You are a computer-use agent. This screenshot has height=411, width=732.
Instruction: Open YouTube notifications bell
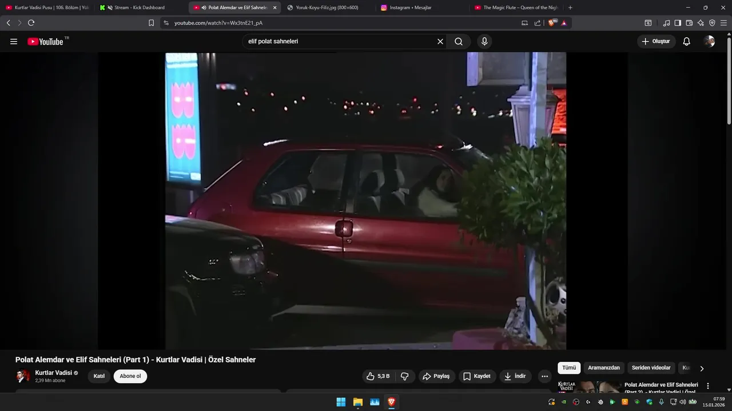(x=687, y=42)
